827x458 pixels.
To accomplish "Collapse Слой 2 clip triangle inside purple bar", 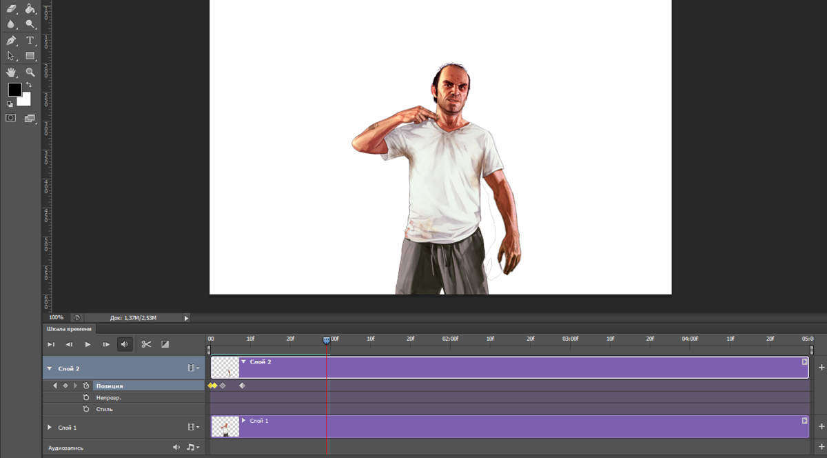I will pos(243,361).
